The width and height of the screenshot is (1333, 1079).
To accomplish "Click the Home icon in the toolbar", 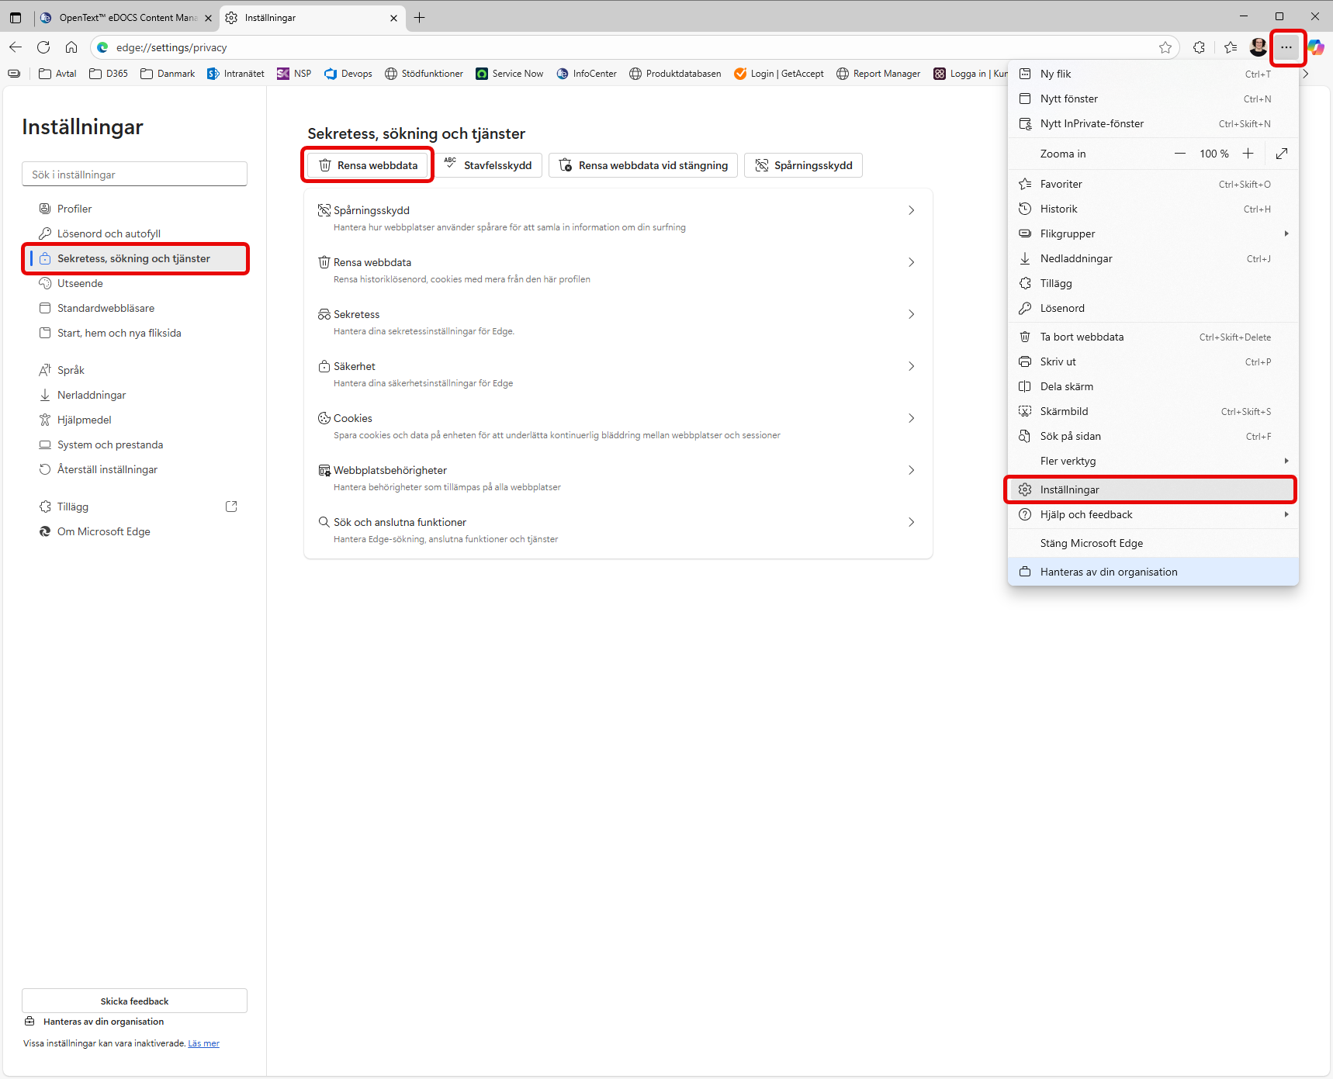I will pyautogui.click(x=71, y=47).
